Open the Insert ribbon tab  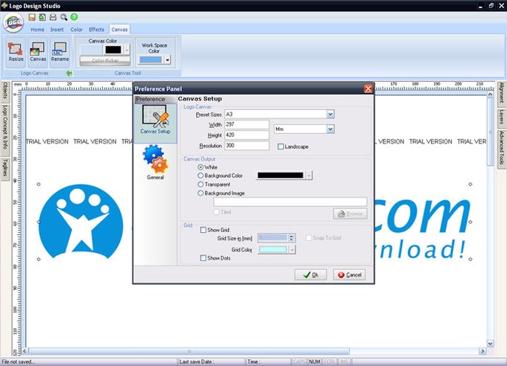pyautogui.click(x=57, y=29)
